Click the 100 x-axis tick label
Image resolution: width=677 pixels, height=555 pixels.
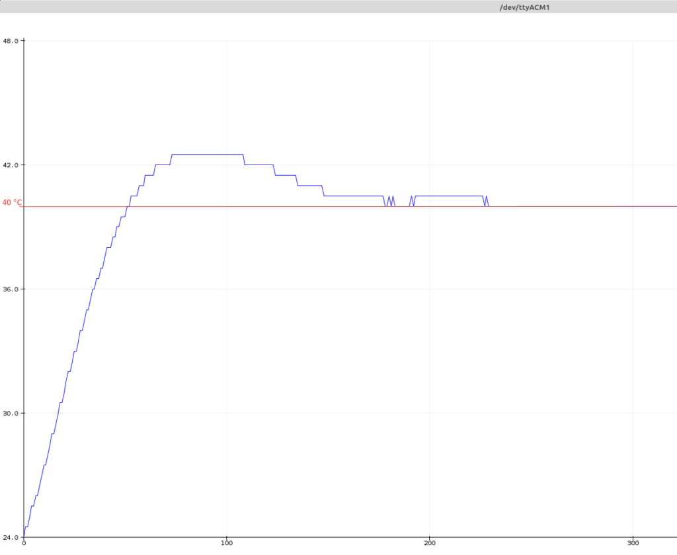pyautogui.click(x=227, y=543)
